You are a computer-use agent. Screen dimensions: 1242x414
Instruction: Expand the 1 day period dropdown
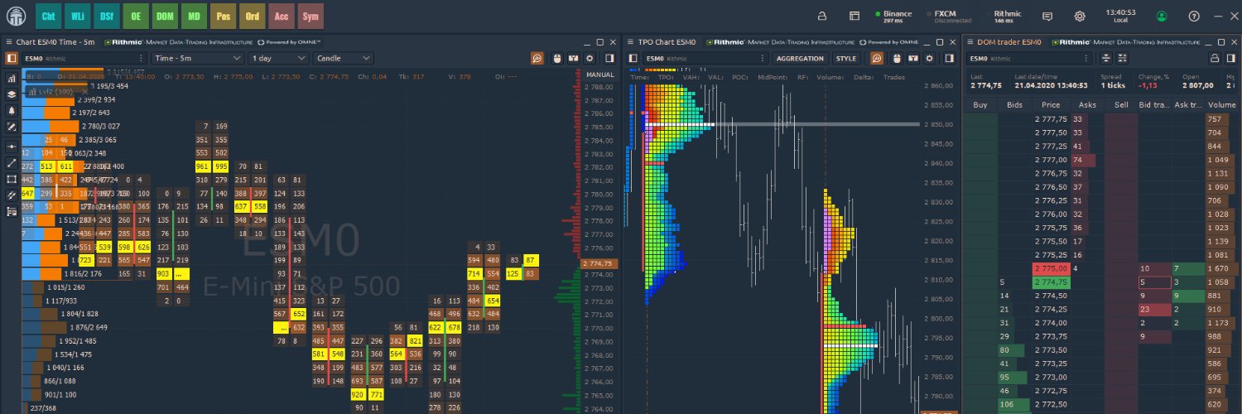pyautogui.click(x=278, y=58)
